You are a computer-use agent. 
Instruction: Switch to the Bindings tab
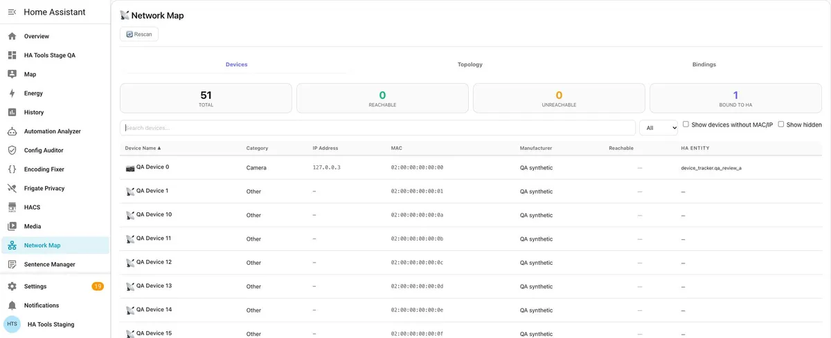tap(704, 64)
